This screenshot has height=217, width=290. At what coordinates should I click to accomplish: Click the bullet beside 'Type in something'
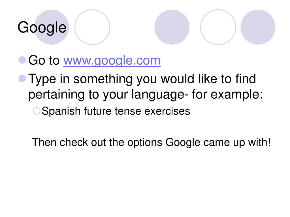pos(22,79)
